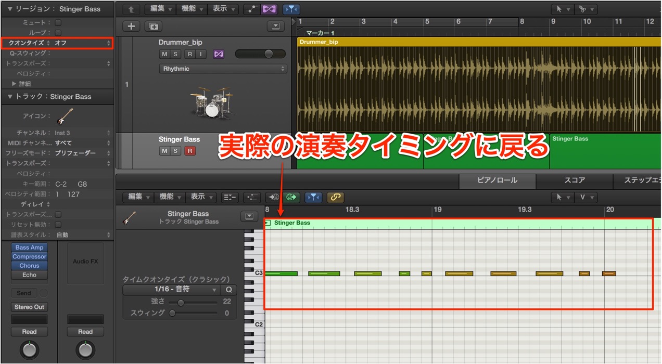The height and width of the screenshot is (364, 662).
Task: Add a new track with the plus button
Action: pyautogui.click(x=131, y=27)
